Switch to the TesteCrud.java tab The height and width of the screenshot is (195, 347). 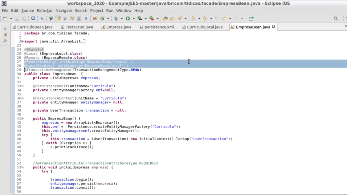pyautogui.click(x=77, y=27)
